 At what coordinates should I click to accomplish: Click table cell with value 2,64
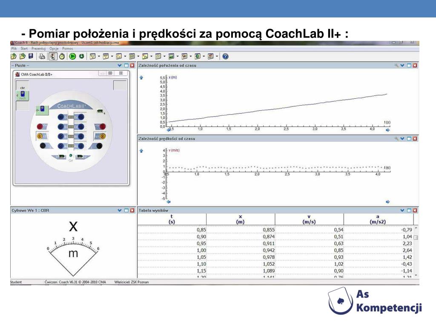click(x=378, y=250)
